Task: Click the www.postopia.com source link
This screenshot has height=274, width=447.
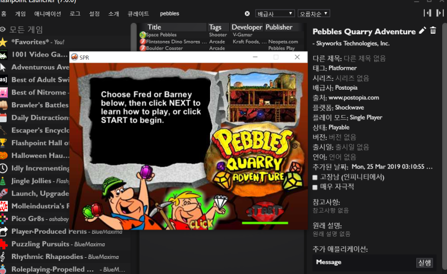Action: [x=354, y=98]
